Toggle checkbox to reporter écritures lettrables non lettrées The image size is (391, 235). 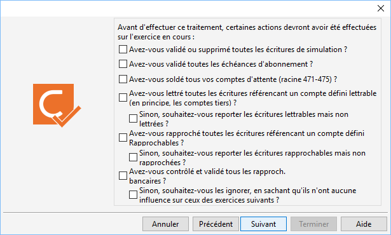[133, 118]
